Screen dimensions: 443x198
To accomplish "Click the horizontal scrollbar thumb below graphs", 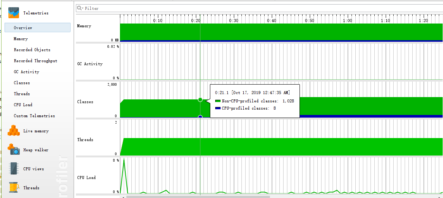I will 198,197.
